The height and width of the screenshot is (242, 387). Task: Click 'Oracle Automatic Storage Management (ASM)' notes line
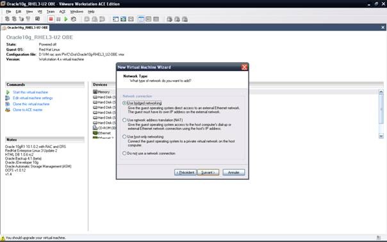(x=38, y=166)
